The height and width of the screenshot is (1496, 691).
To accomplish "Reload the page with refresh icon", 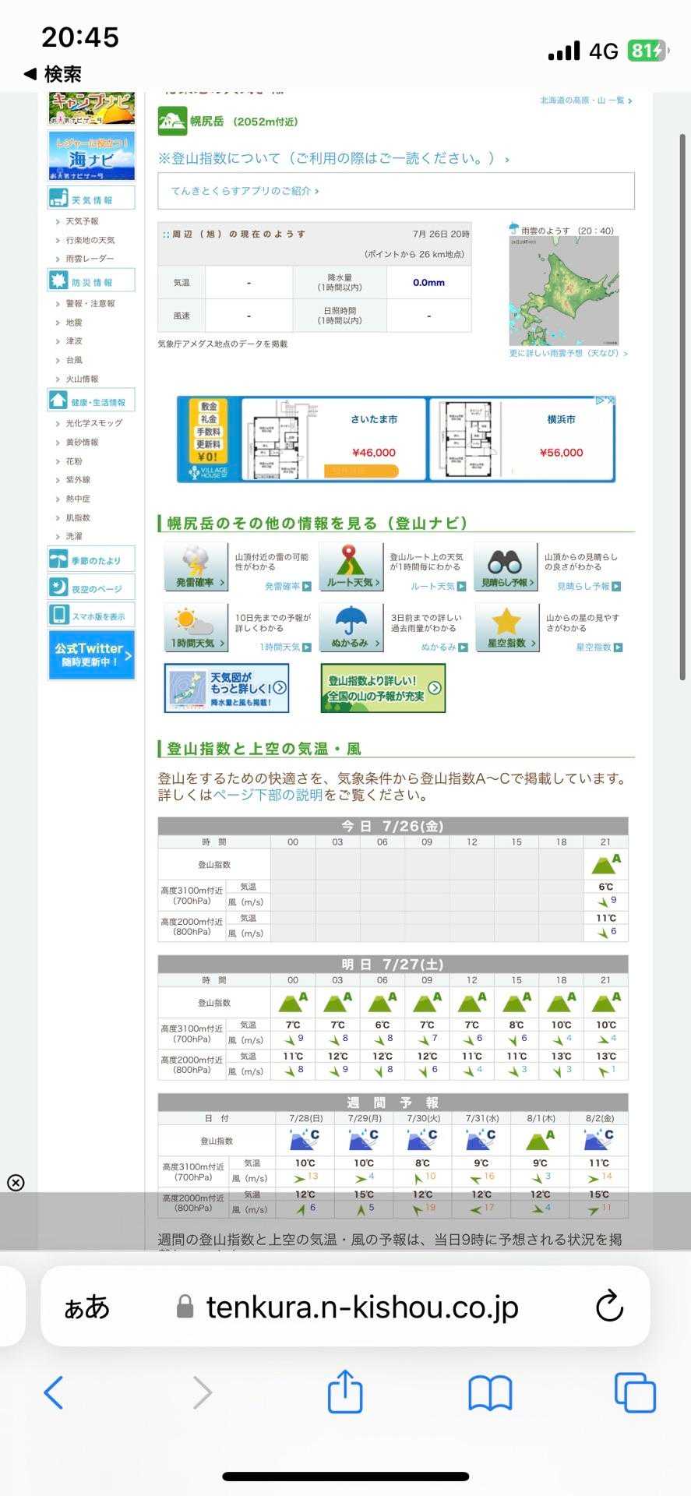I will click(609, 1307).
